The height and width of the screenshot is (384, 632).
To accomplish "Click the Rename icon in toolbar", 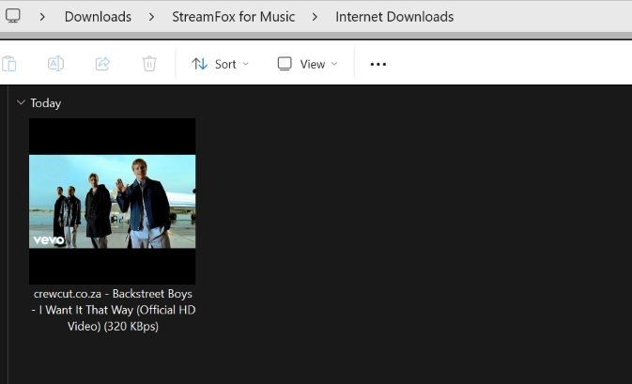I will [55, 64].
